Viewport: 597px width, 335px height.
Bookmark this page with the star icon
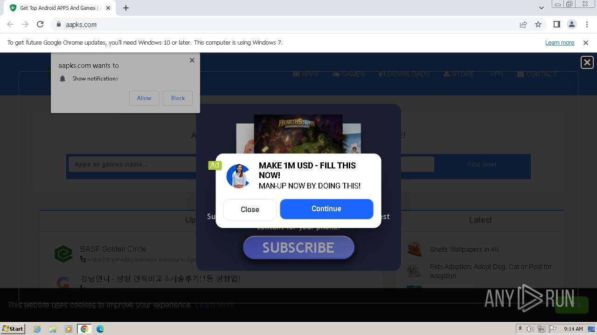[538, 24]
